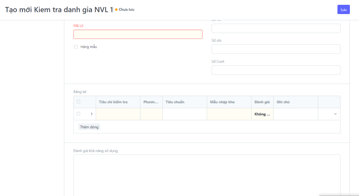Select the Mẫu nhập kho cell in row 1
359x196 pixels.
[x=229, y=114]
